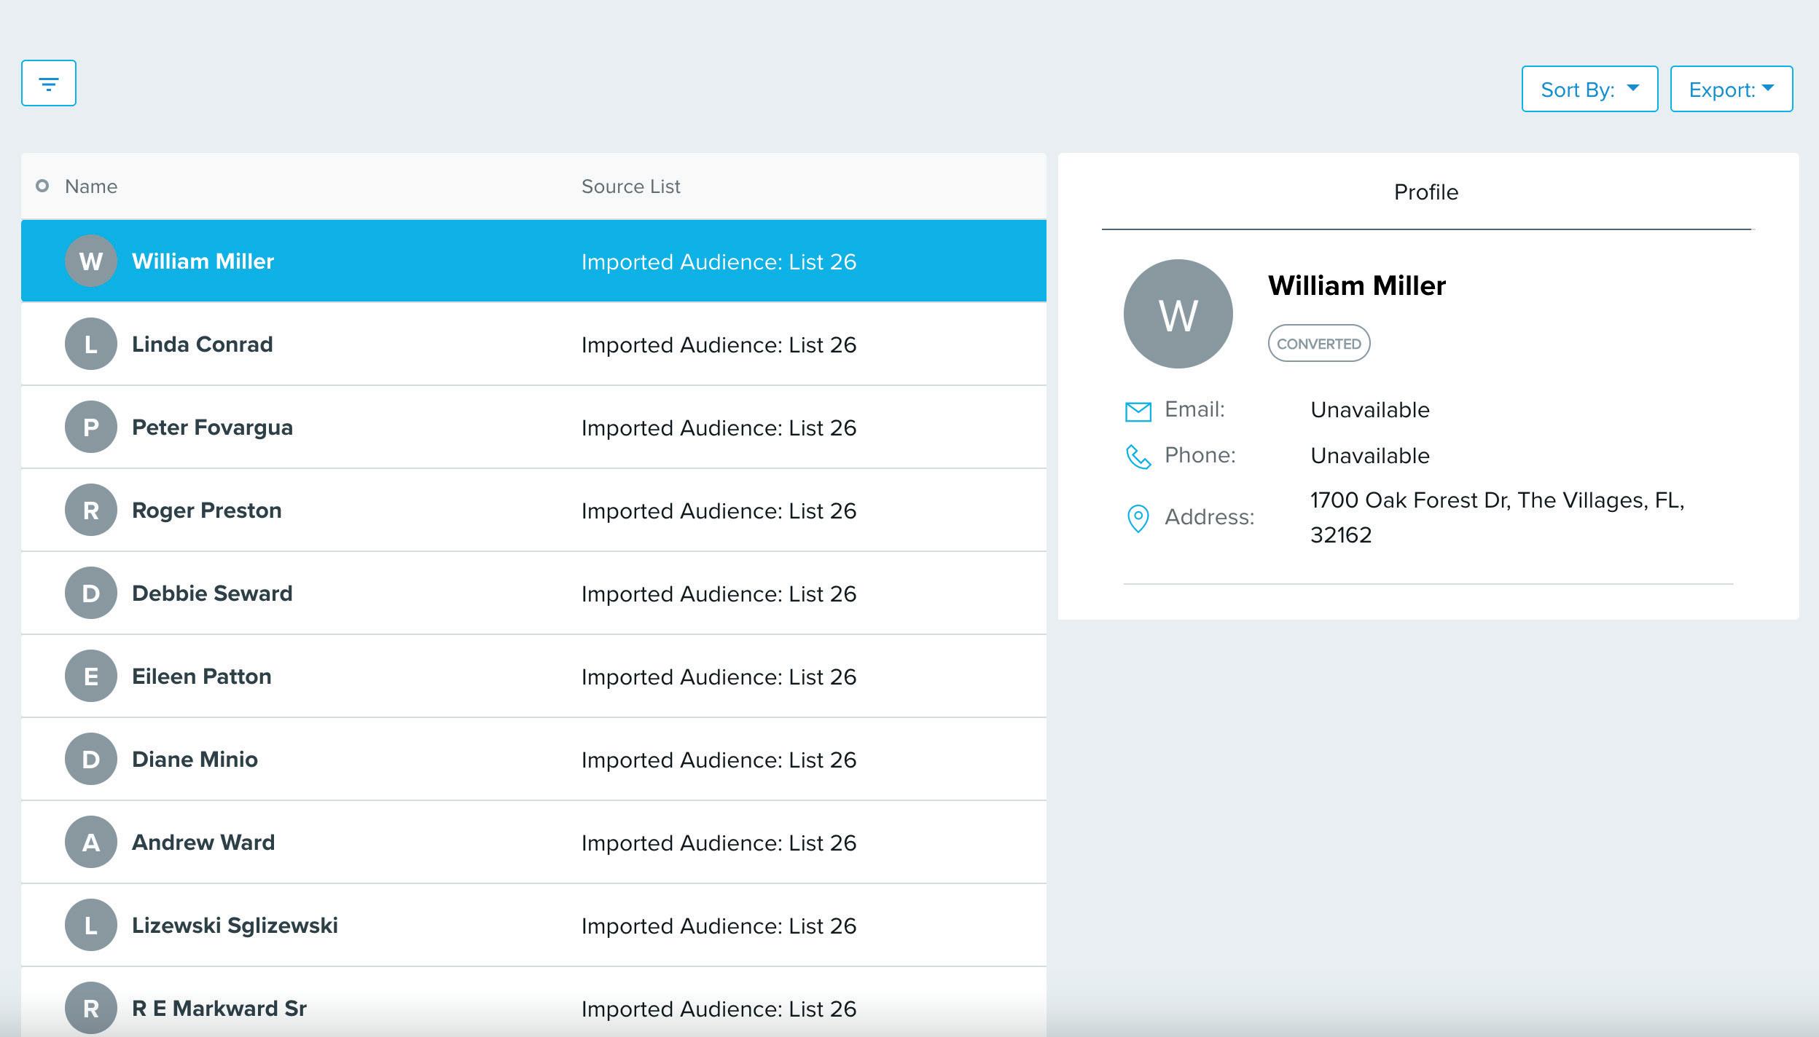Click Peter Fovargua's P avatar icon
The image size is (1819, 1037).
90,427
